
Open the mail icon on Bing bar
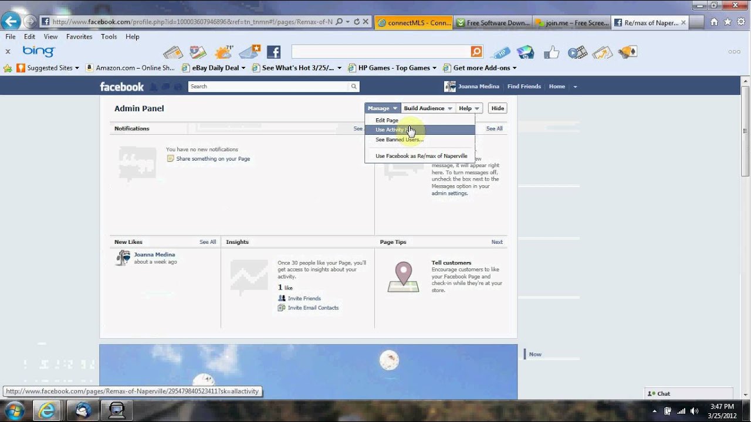click(249, 52)
